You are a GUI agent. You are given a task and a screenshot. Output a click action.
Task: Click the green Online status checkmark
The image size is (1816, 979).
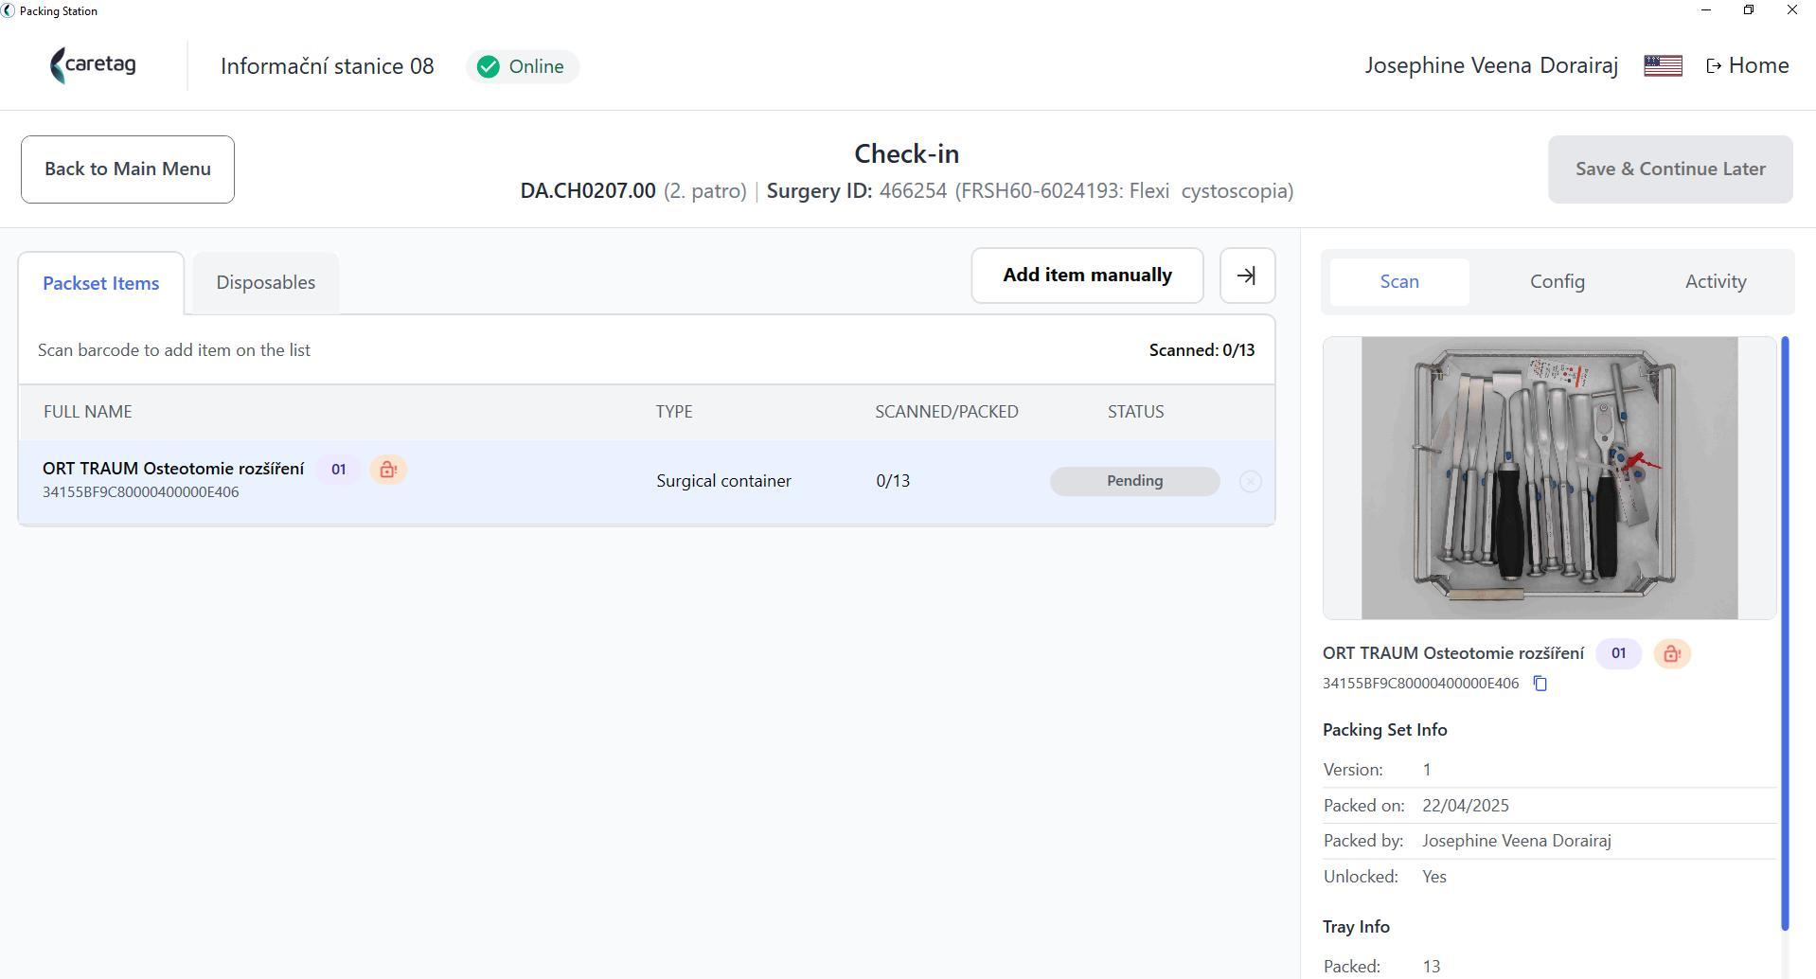point(489,66)
